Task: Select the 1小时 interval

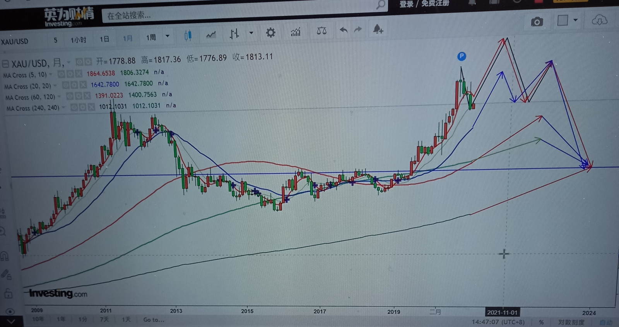Action: [78, 40]
